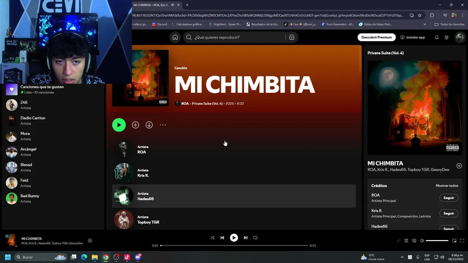The width and height of the screenshot is (468, 263).
Task: Adjust the Spotify volume slider
Action: (437, 241)
